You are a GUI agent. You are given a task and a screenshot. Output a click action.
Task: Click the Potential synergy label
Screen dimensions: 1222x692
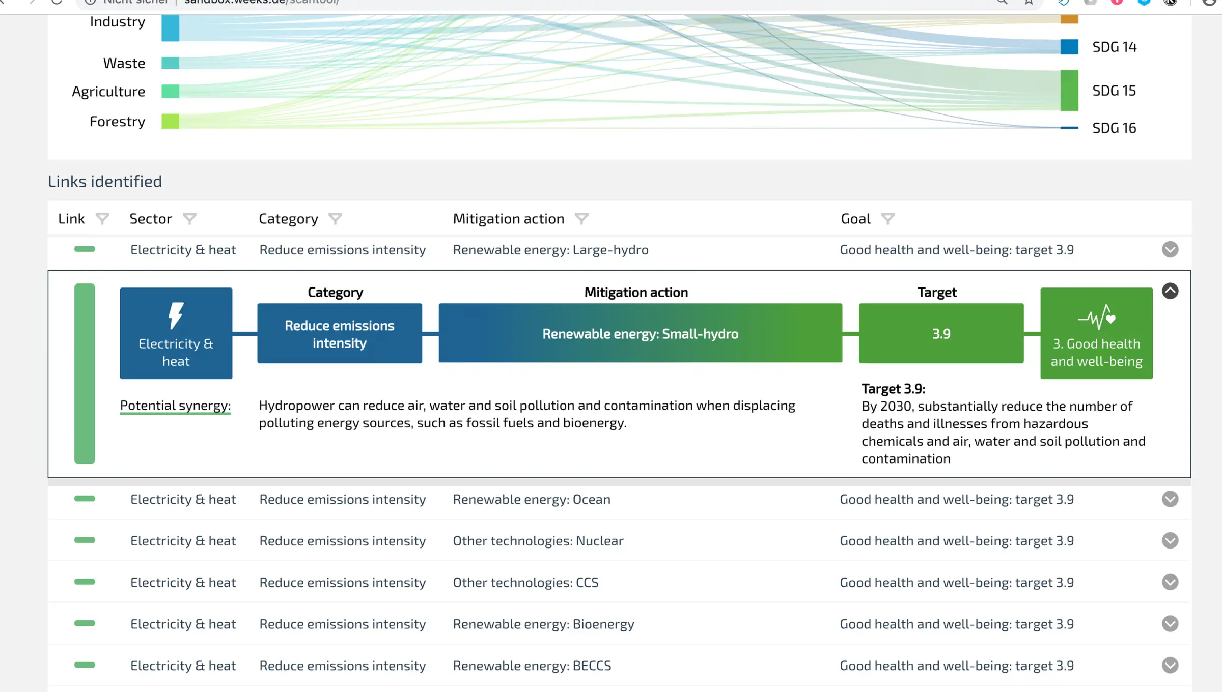click(175, 406)
